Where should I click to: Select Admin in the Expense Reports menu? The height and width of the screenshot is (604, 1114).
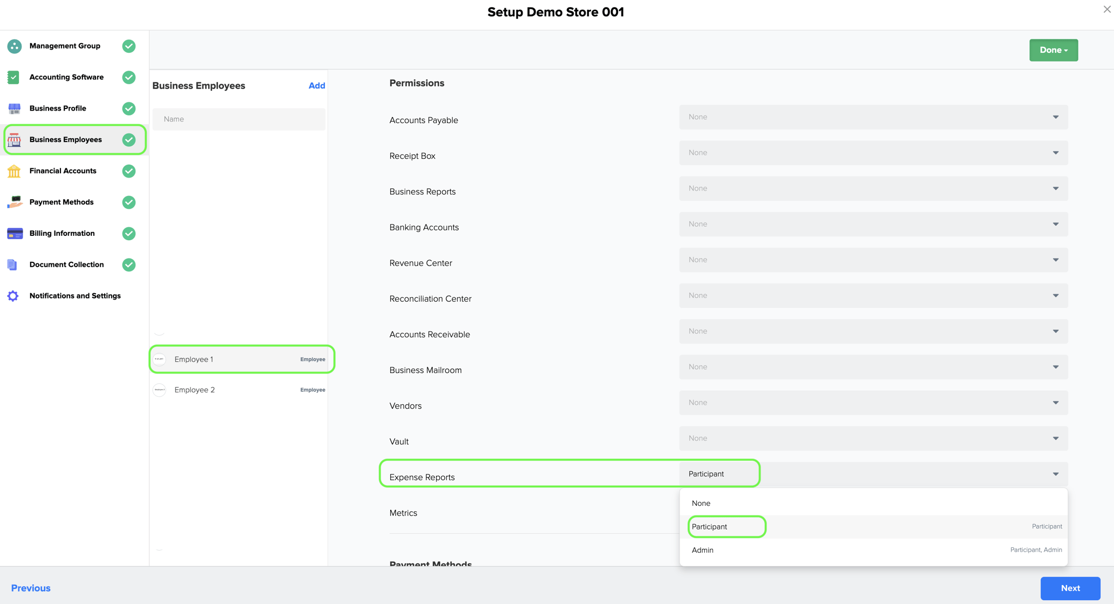702,550
